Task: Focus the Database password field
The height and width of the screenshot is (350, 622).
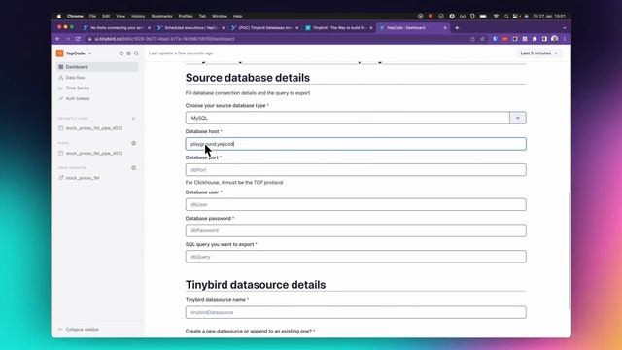Action: tap(356, 230)
